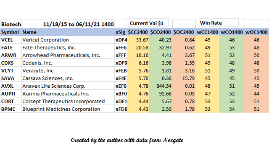Viewport: 269px width, 167px height.
Task: Click the green 92.68 cell for AUPH
Action: (161, 94)
